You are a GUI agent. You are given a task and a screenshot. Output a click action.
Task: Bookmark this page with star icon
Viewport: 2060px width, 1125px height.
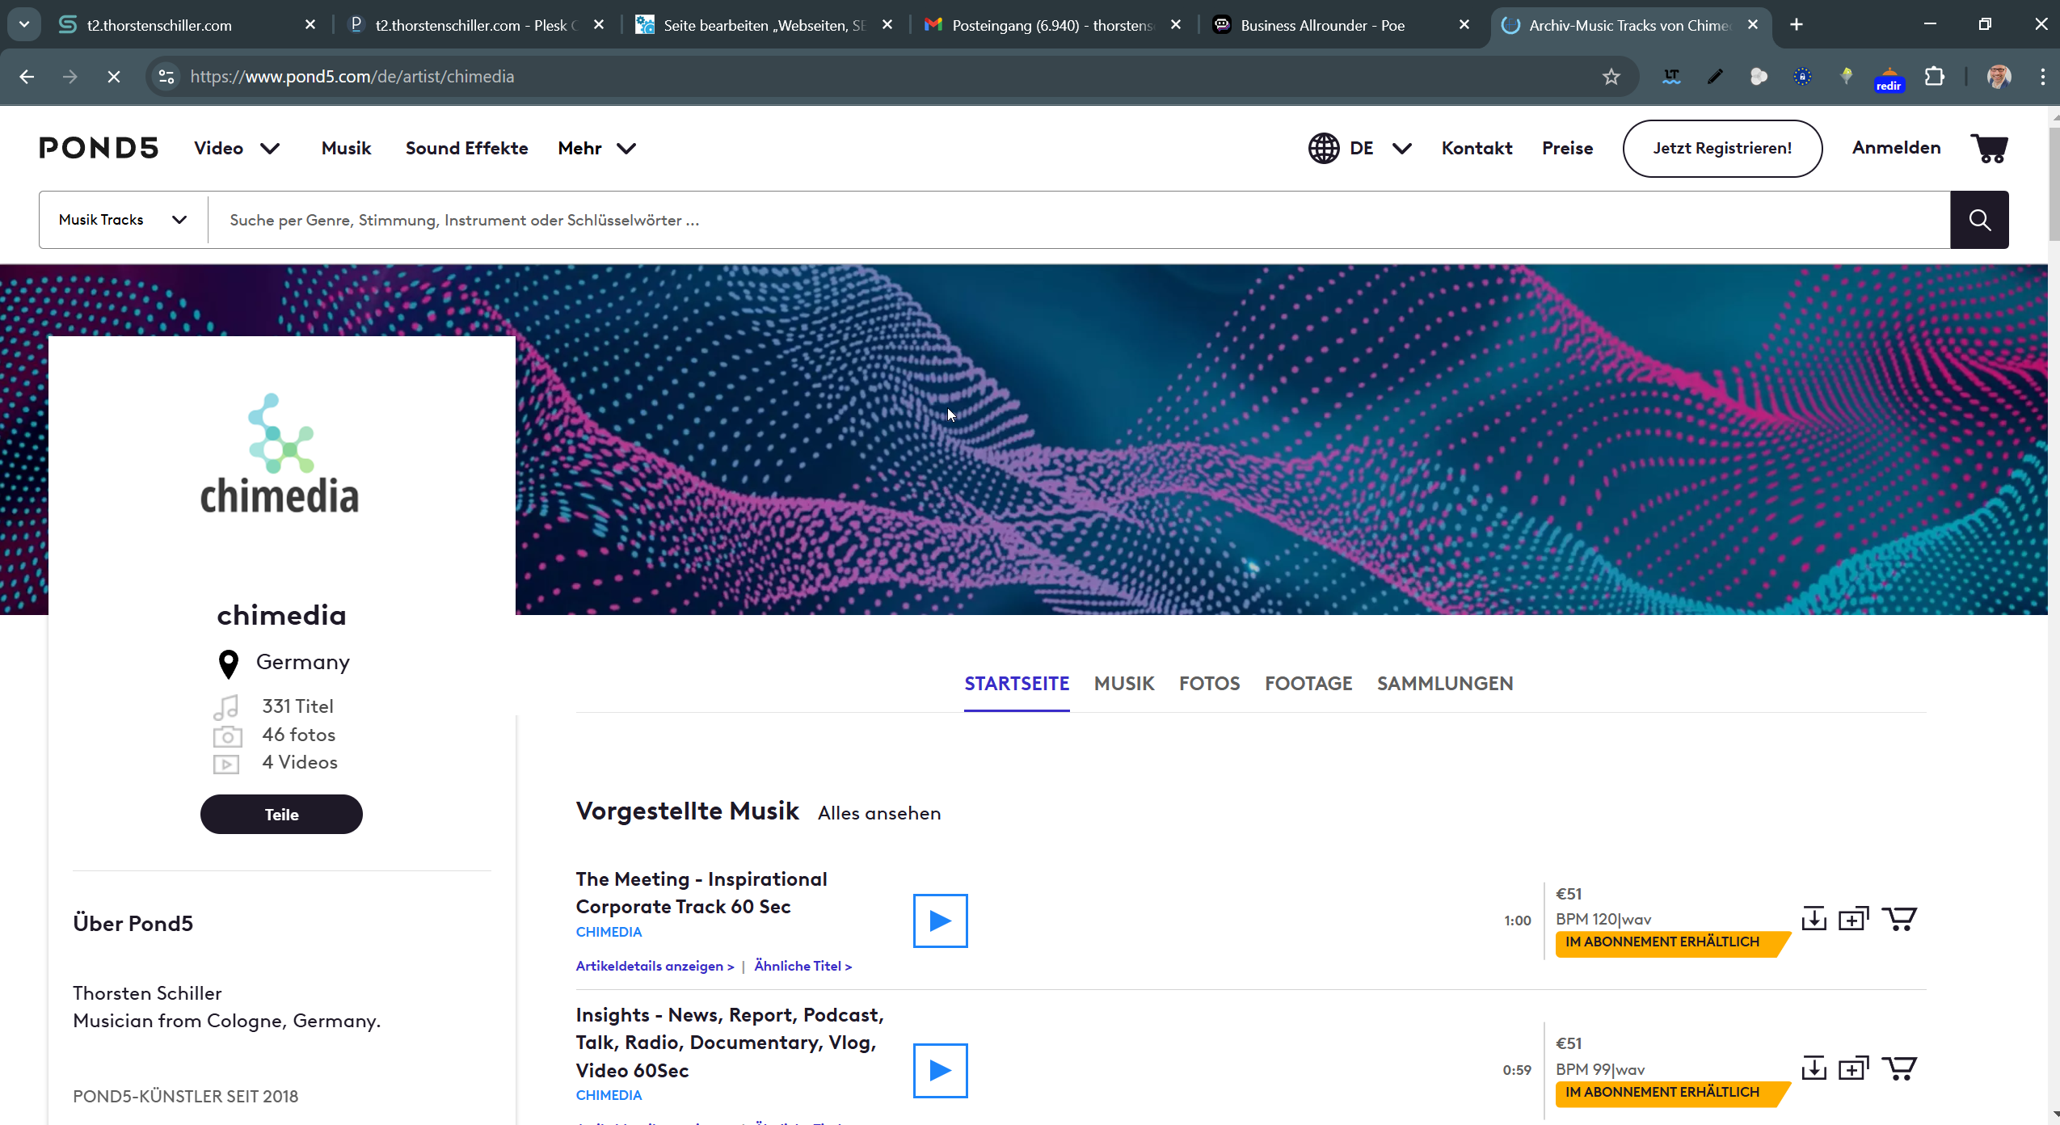tap(1611, 77)
